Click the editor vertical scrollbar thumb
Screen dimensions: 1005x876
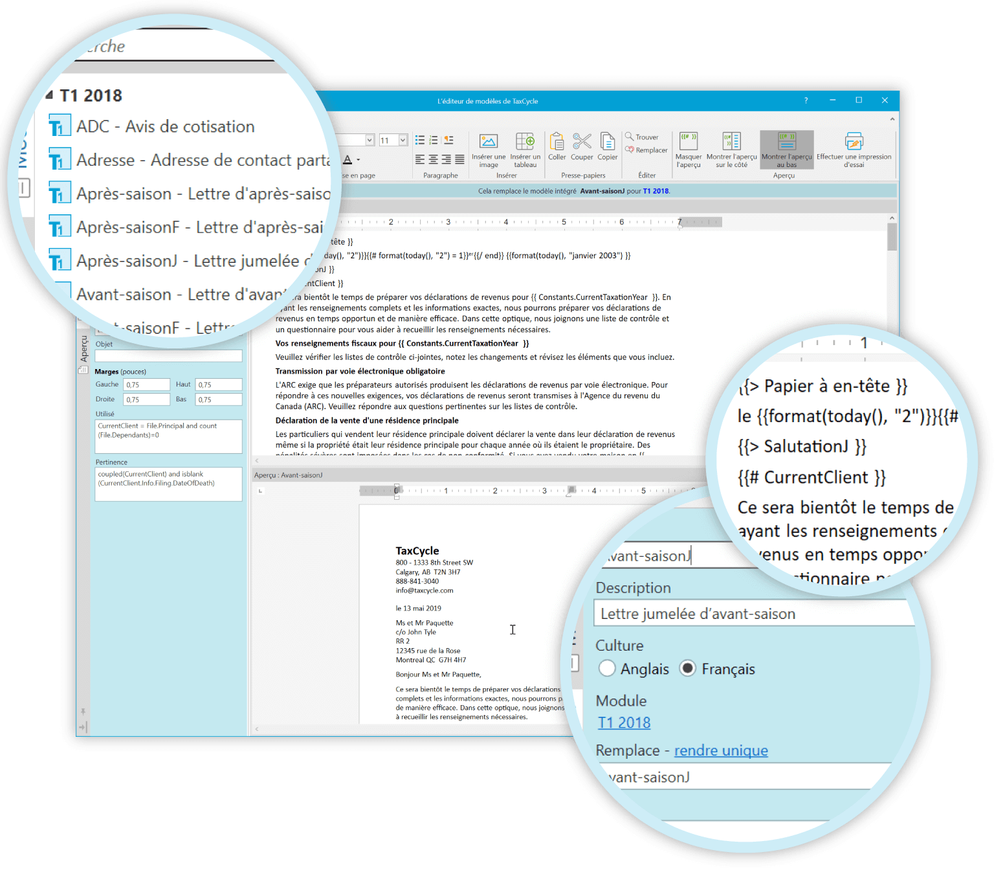coord(892,237)
